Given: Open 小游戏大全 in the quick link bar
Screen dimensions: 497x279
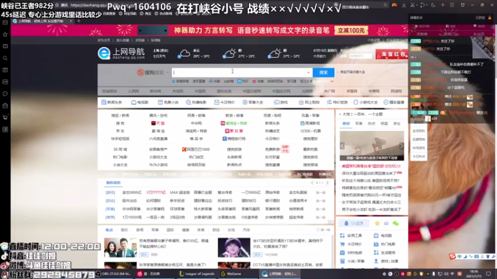Looking at the screenshot, I should [365, 102].
